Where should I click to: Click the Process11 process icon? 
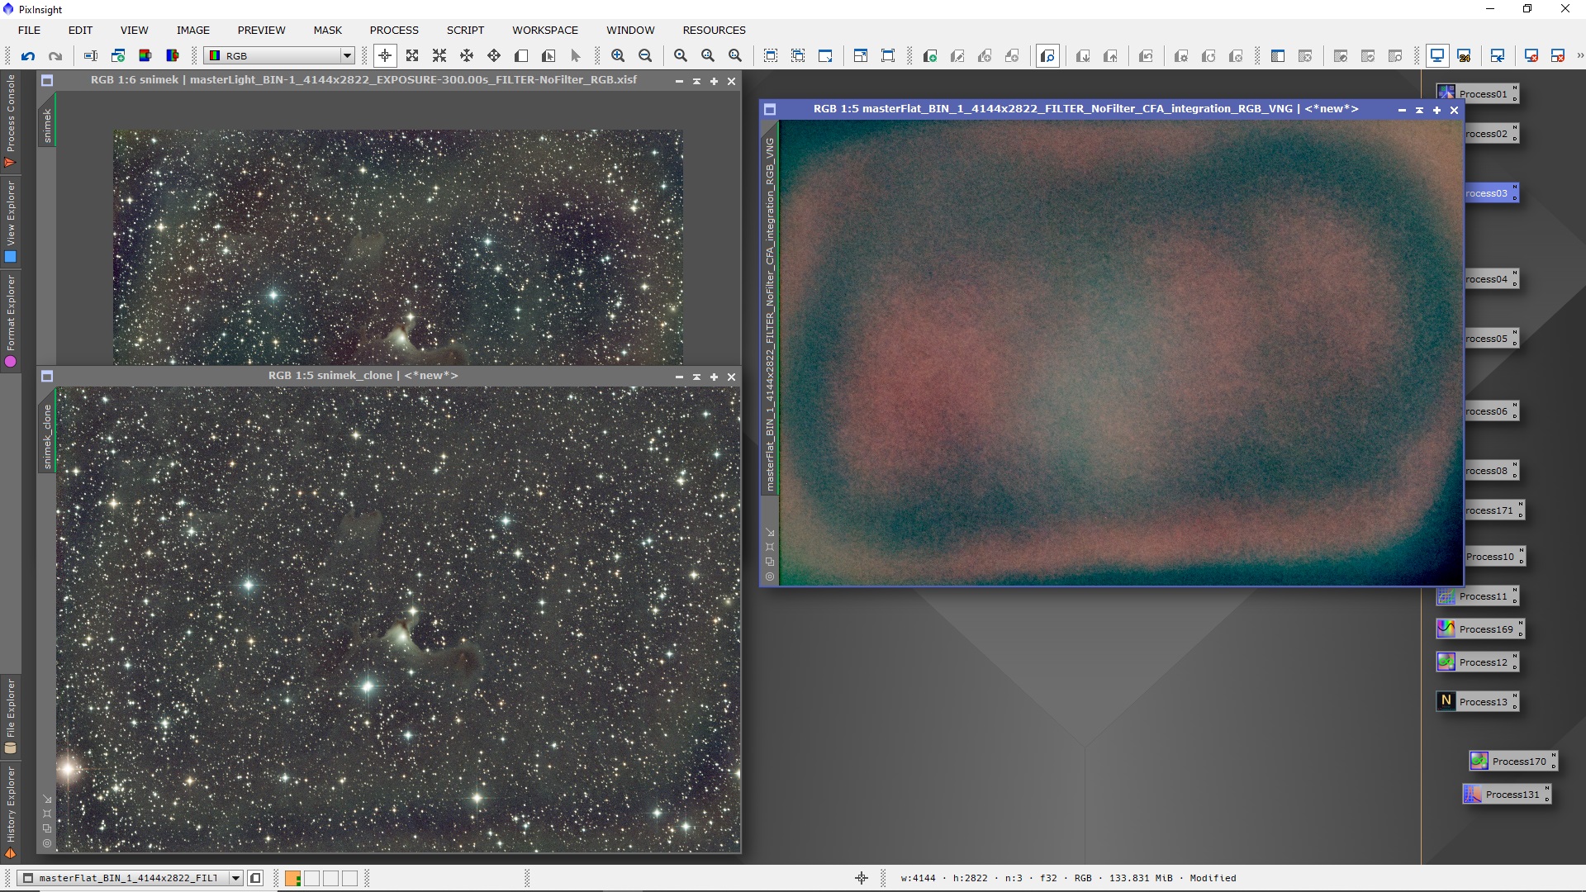[1477, 596]
